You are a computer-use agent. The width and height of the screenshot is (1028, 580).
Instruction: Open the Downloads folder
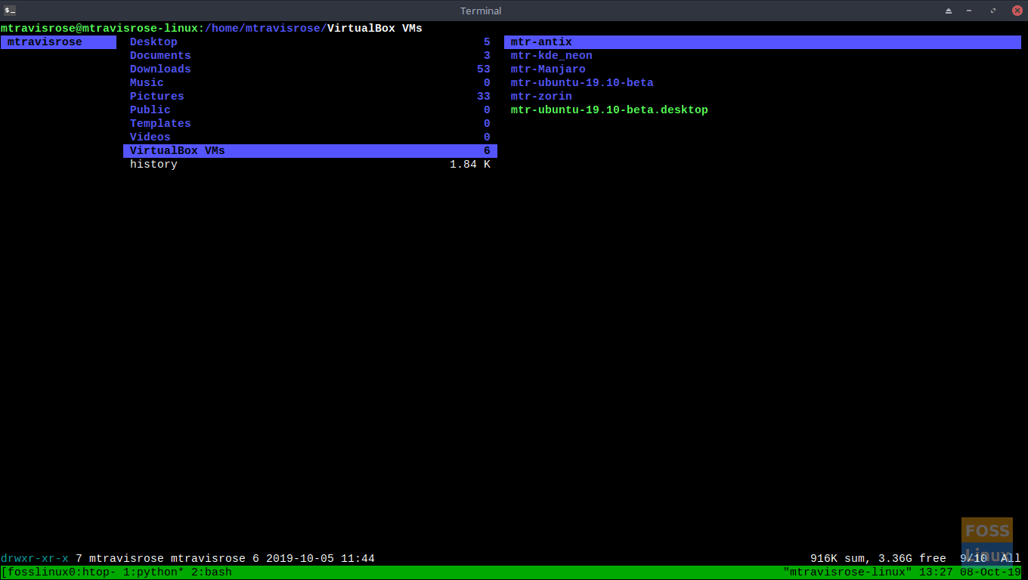pyautogui.click(x=160, y=69)
